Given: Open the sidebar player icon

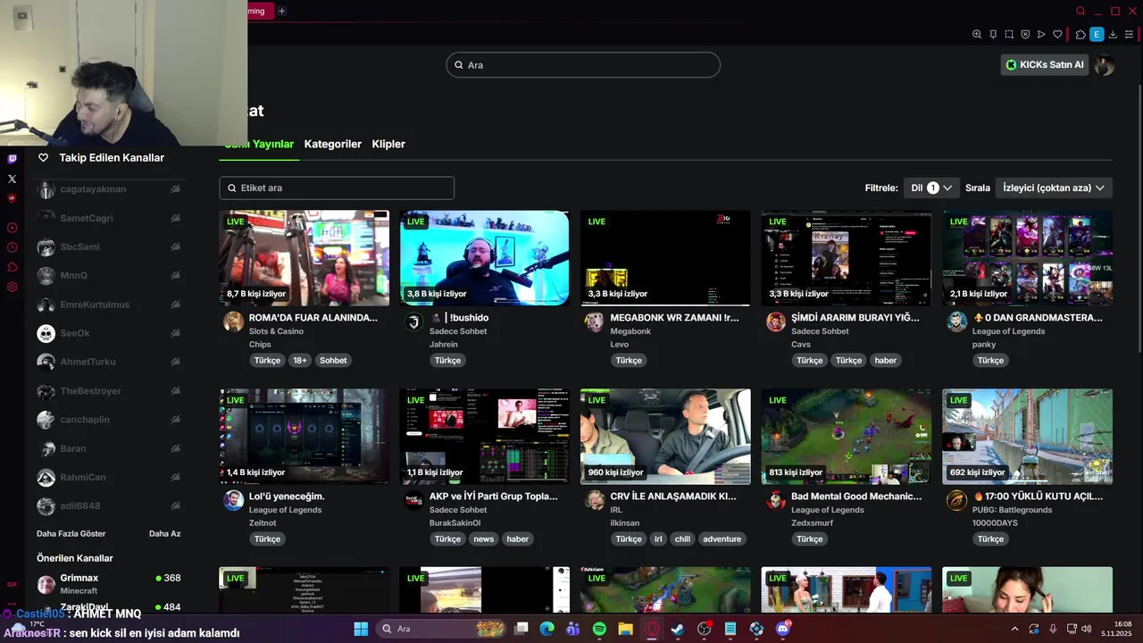Looking at the screenshot, I should point(13,228).
